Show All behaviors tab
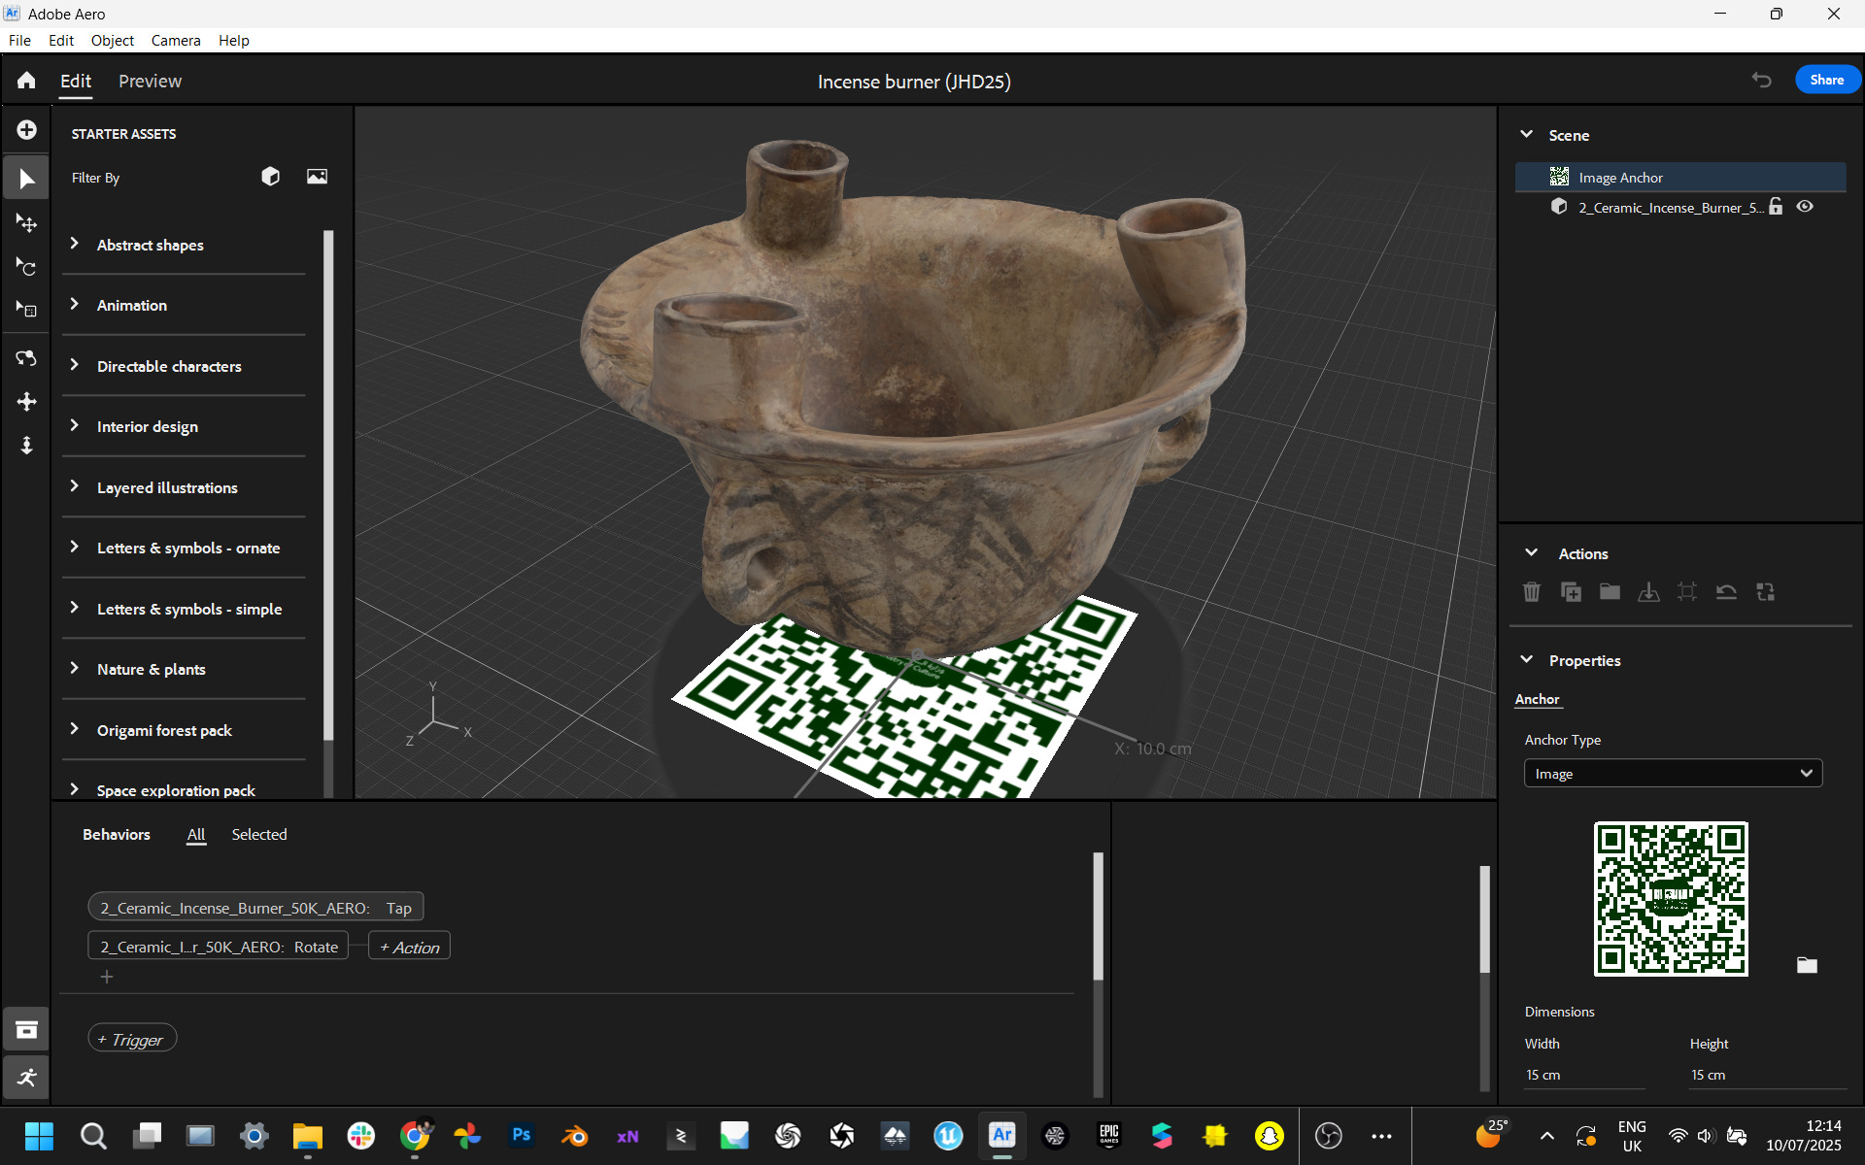Screen dimensions: 1865x1165 pyautogui.click(x=196, y=834)
